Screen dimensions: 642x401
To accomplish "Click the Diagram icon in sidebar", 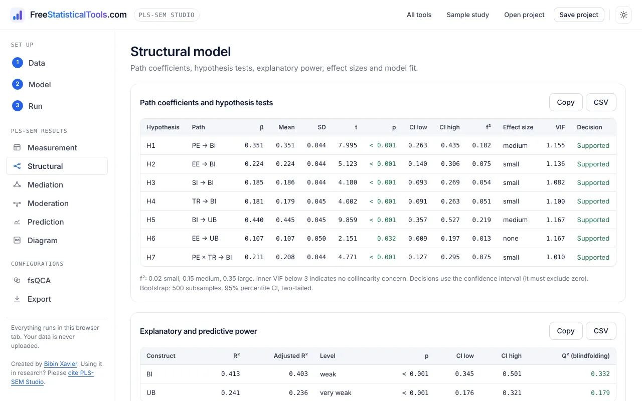I will (17, 241).
